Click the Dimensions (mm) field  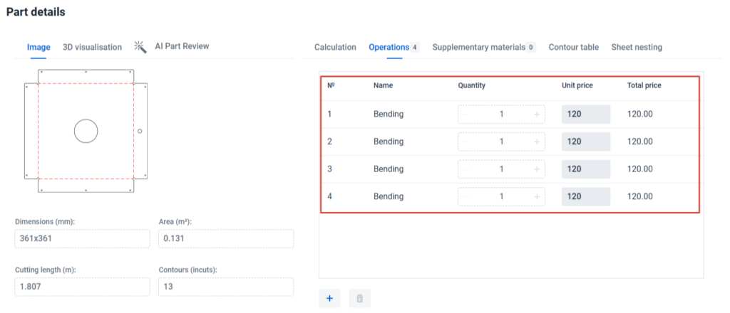click(x=82, y=239)
